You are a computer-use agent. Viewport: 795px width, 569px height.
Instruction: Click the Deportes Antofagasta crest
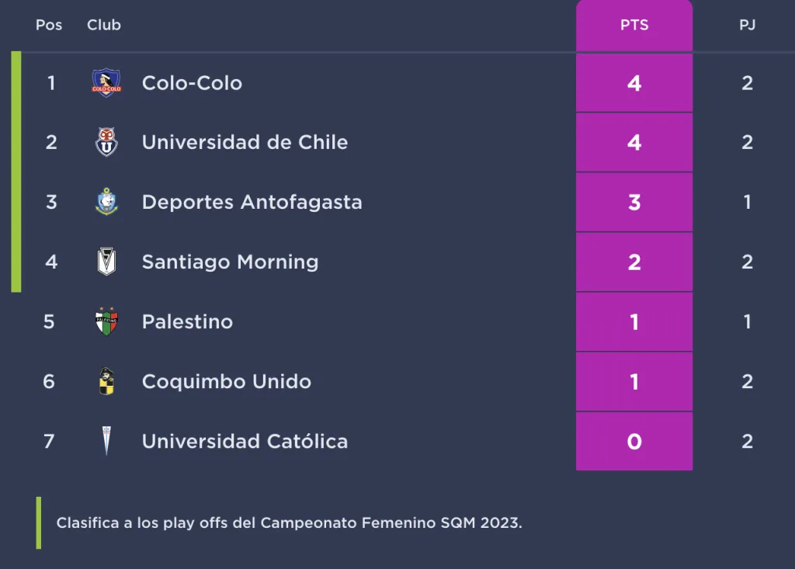coord(106,202)
